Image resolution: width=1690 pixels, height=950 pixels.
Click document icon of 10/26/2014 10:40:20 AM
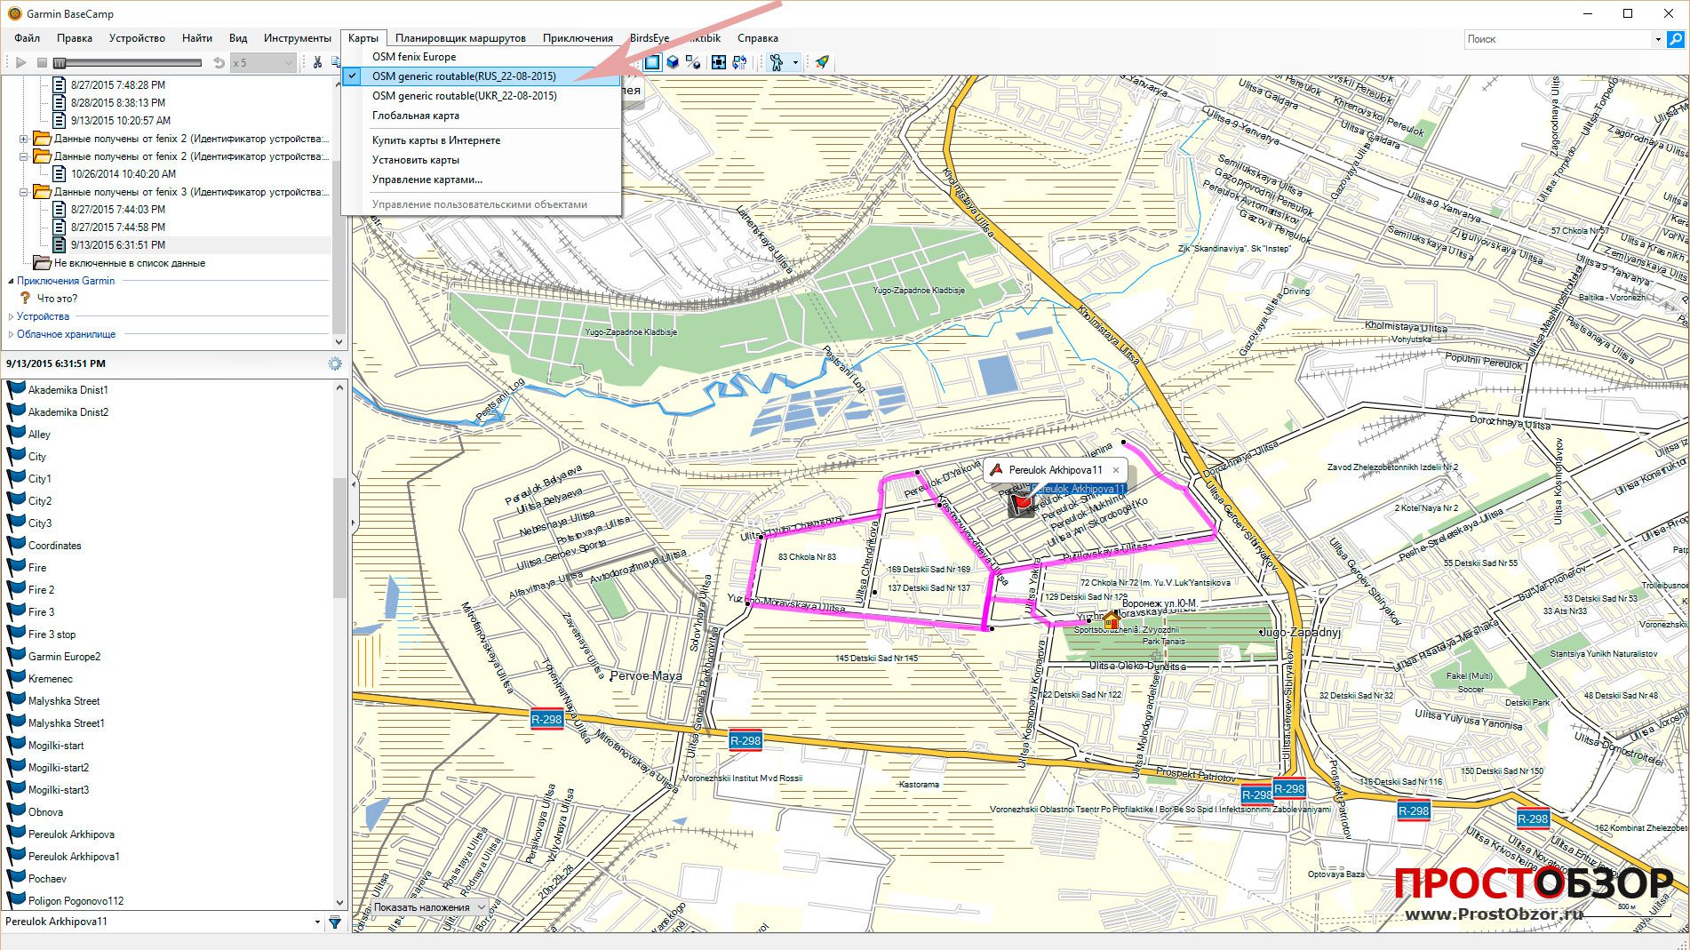(59, 174)
